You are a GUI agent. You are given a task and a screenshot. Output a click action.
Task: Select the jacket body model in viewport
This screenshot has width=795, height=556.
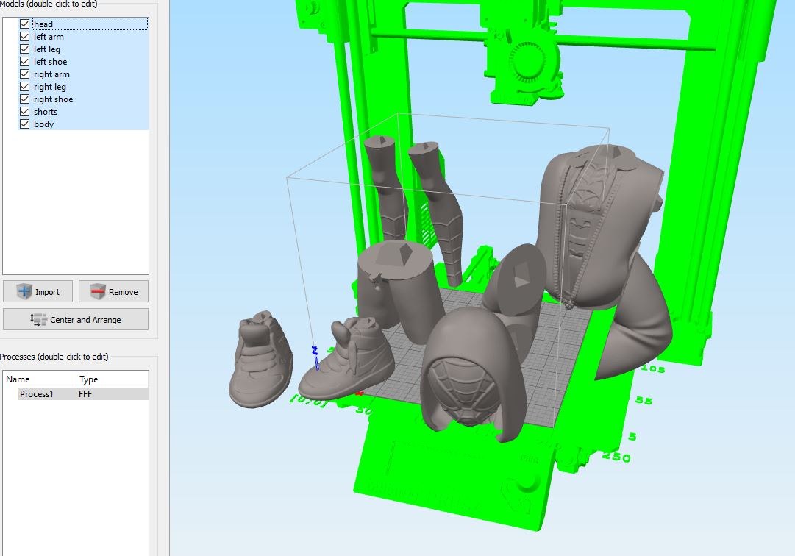(x=593, y=228)
